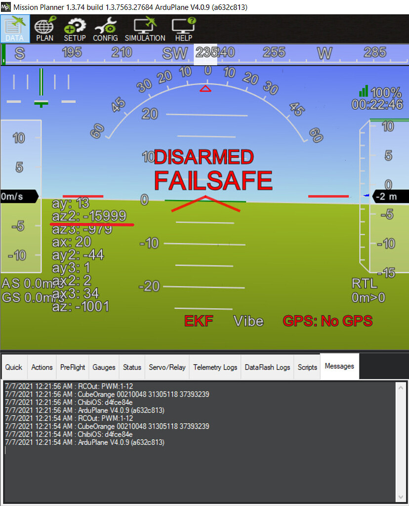Open the DATA view
Viewport: 409px width, 506px height.
[15, 29]
